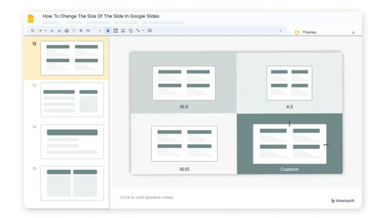388x218 pixels.
Task: Click the insert shape icon
Action: (131, 31)
